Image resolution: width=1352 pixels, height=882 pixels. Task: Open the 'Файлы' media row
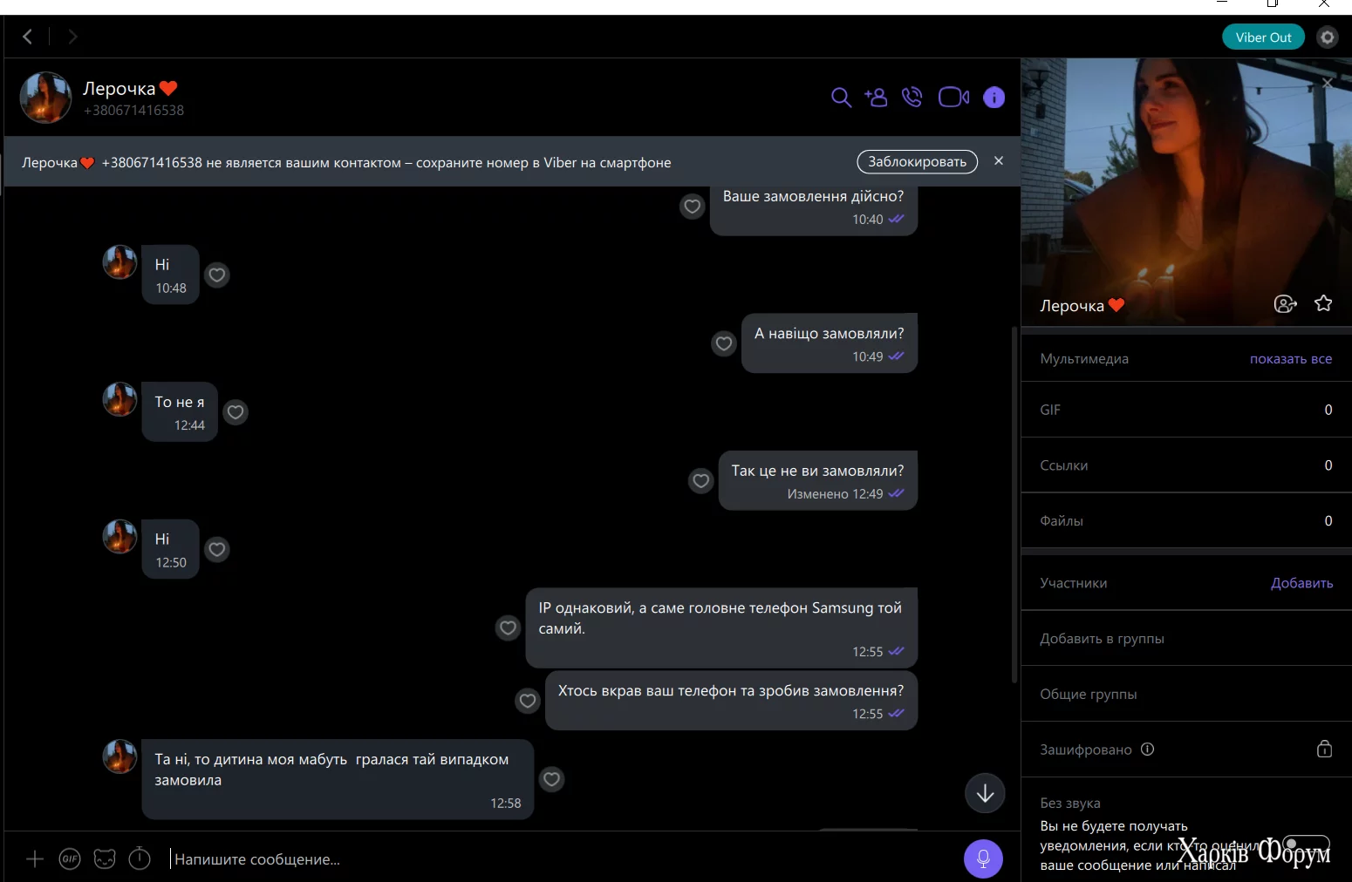pos(1186,521)
